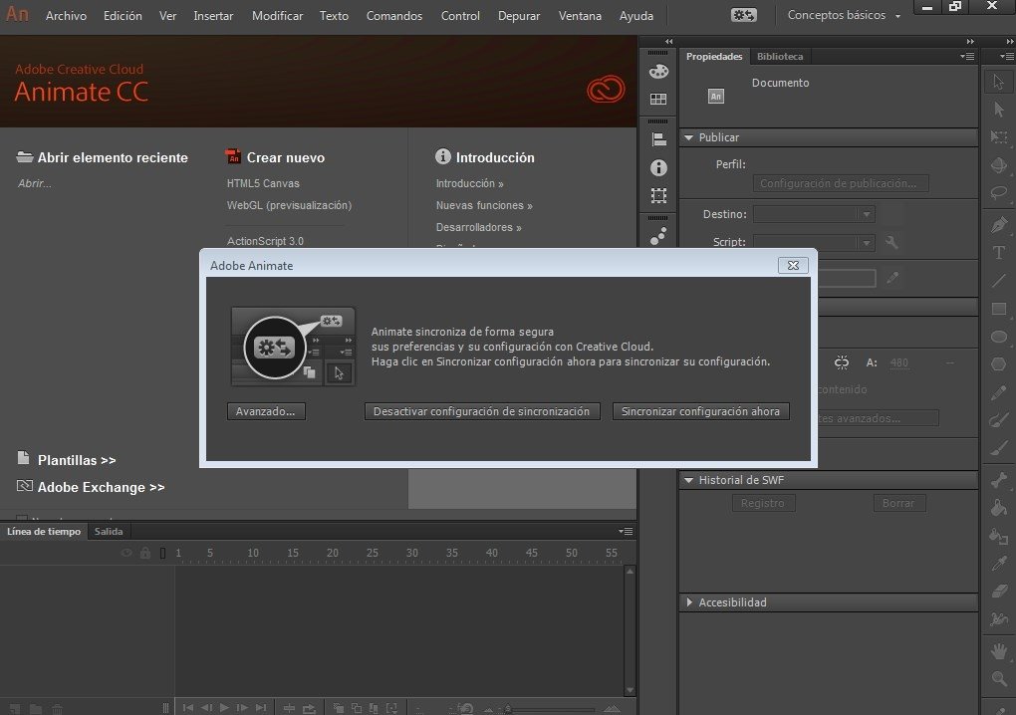The width and height of the screenshot is (1016, 715).
Task: Click Desactivar configuración de sincronización button
Action: (481, 411)
